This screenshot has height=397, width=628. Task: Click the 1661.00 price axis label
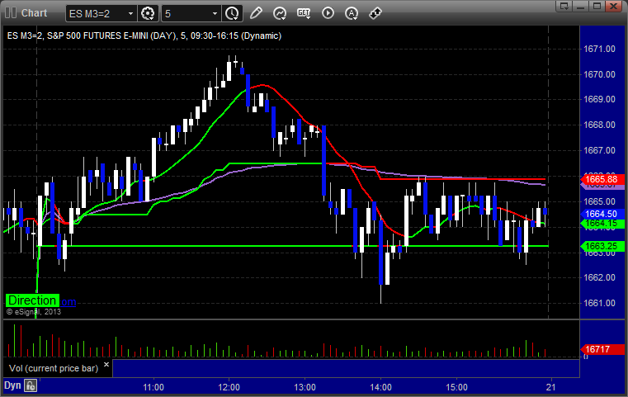(599, 303)
